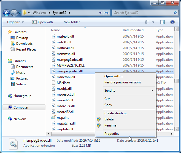The height and width of the screenshot is (153, 181).
Task: Click the Back navigation arrow button
Action: click(6, 13)
